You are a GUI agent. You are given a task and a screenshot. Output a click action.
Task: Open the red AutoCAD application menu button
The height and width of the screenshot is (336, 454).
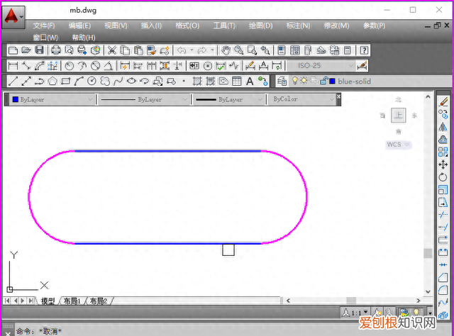point(12,13)
